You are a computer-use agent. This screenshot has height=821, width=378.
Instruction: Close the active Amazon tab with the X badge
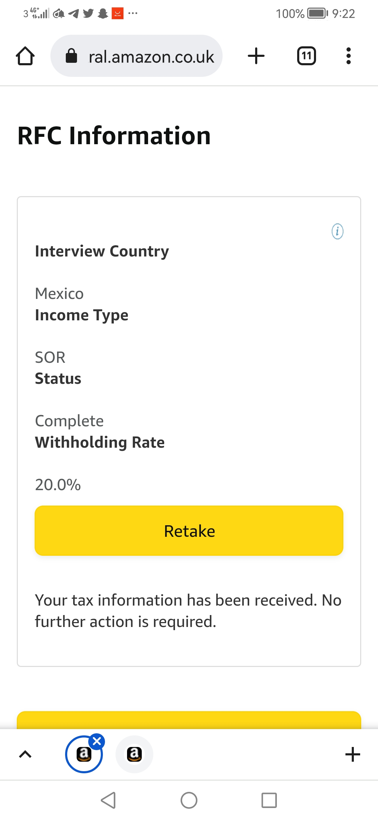(97, 741)
